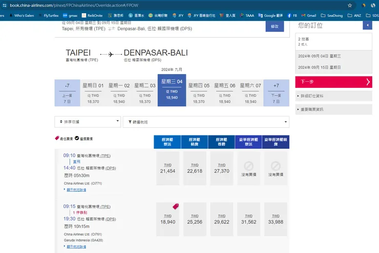Viewport: 379px width, 253px height.
Task: Open the TAAA bookmark
Action: click(x=247, y=15)
